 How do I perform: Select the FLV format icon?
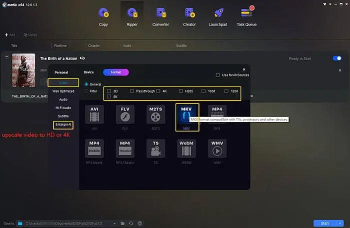pyautogui.click(x=125, y=114)
